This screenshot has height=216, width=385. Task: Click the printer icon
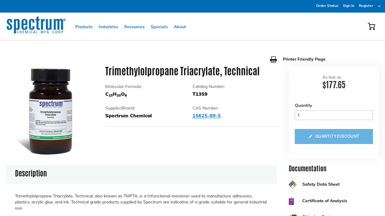(273, 60)
